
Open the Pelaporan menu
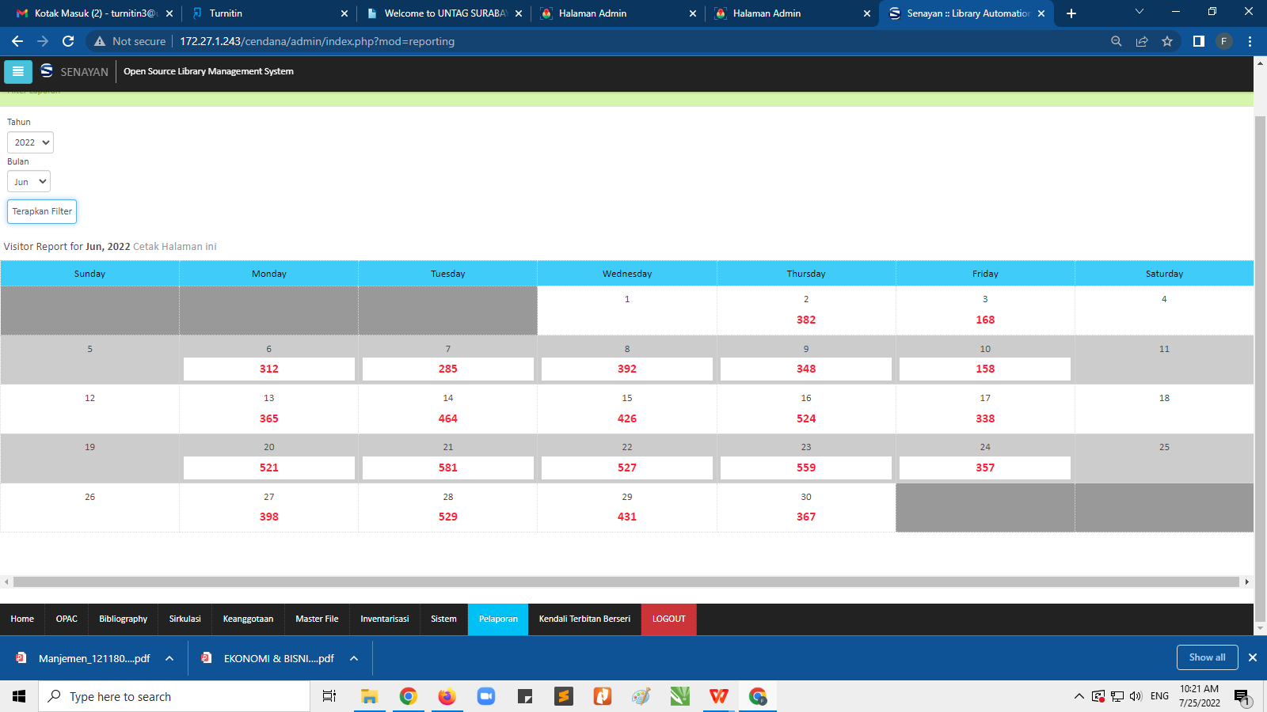498,619
